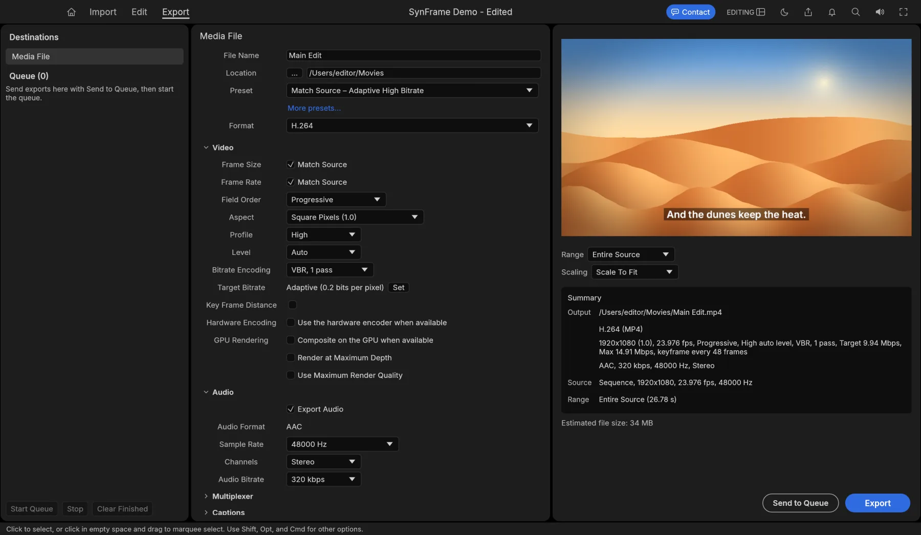Screen dimensions: 921x535
Task: Open Bitrate Encoding VBR dropdown
Action: point(330,270)
